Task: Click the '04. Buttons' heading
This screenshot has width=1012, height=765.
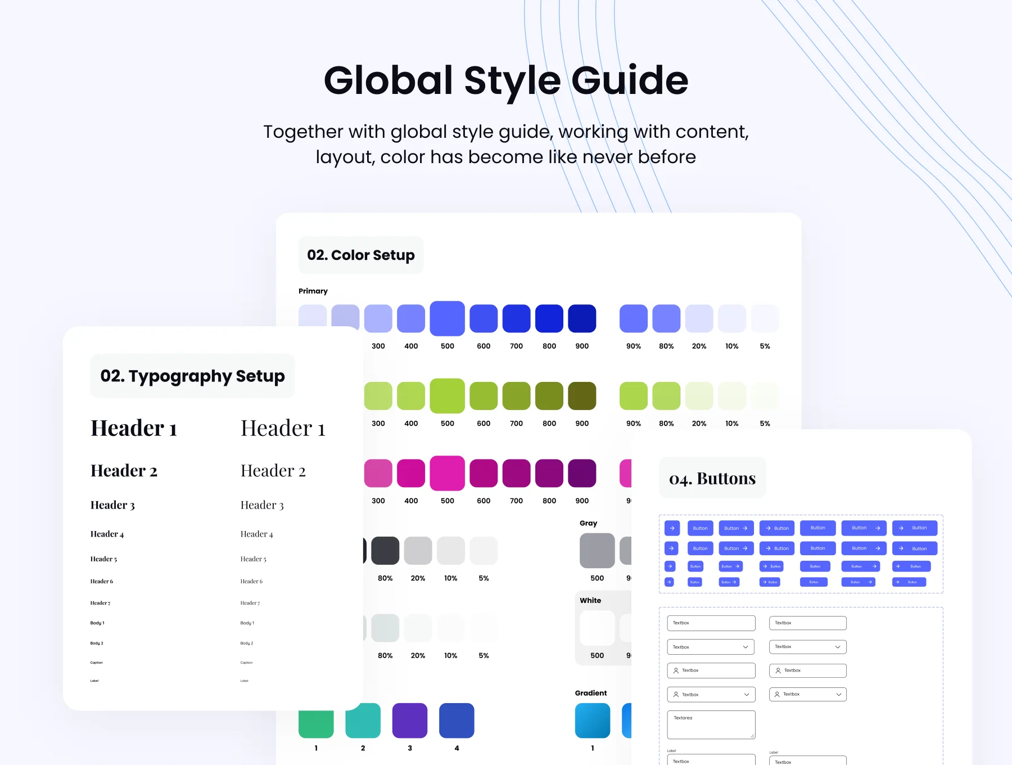Action: point(712,478)
